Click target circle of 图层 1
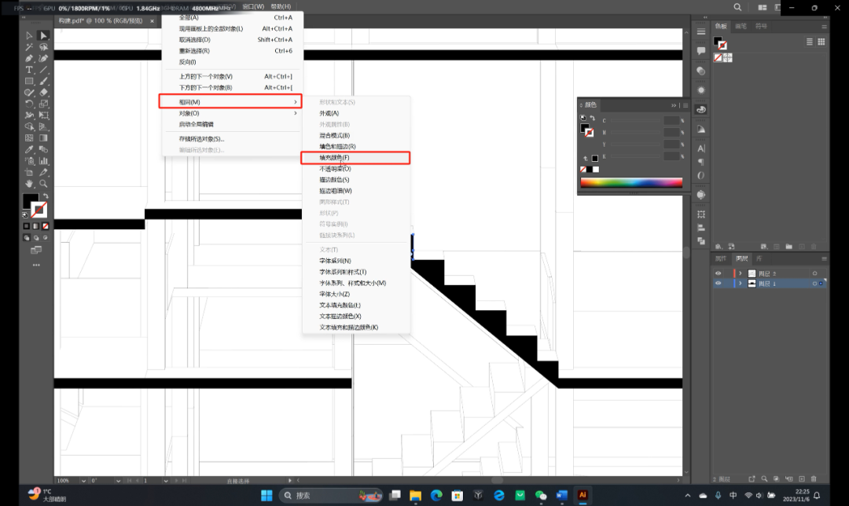Image resolution: width=849 pixels, height=506 pixels. click(x=814, y=284)
